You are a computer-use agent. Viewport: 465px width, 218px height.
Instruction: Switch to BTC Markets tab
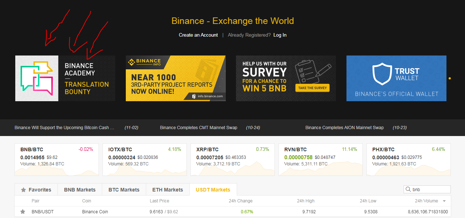124,189
